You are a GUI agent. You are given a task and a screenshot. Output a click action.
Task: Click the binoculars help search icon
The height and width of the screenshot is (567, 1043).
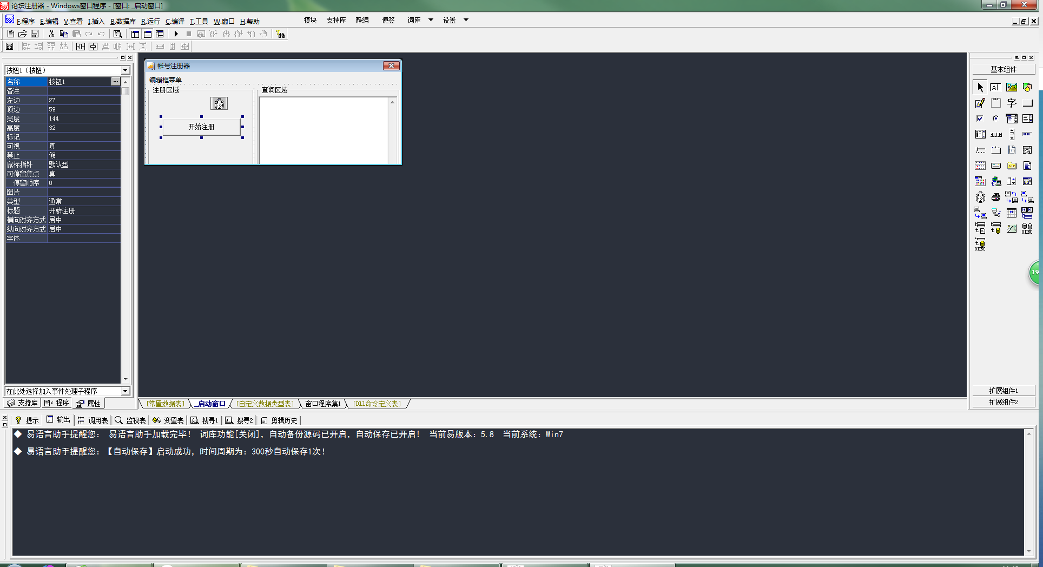coord(280,34)
